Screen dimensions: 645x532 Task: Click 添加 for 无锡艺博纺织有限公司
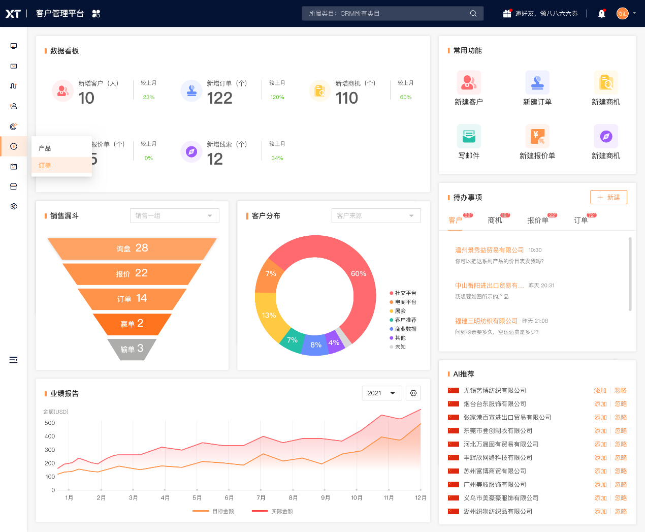600,391
